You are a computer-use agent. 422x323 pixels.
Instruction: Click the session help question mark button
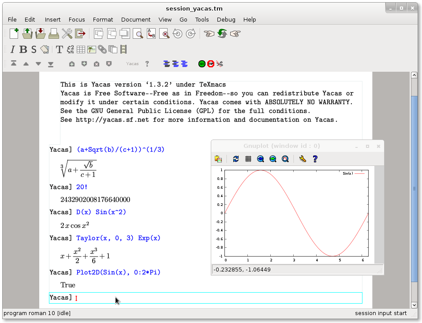coord(147,64)
